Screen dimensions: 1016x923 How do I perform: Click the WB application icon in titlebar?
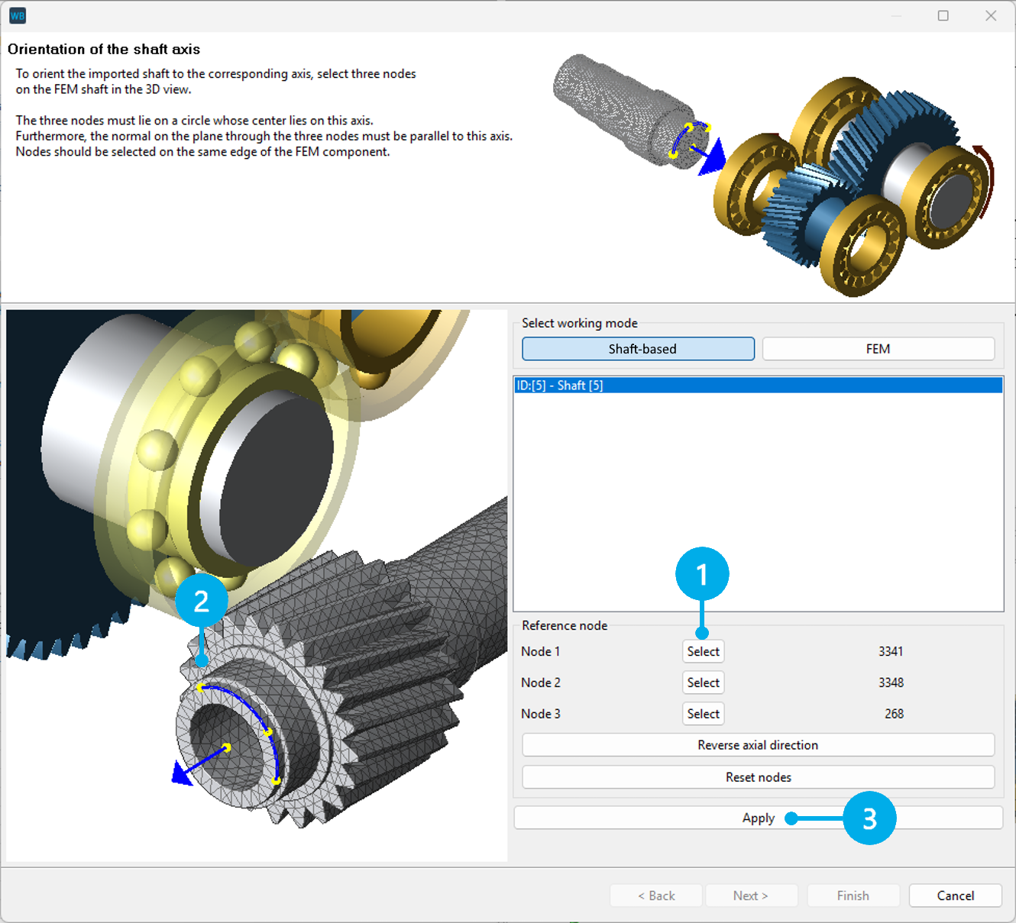17,15
